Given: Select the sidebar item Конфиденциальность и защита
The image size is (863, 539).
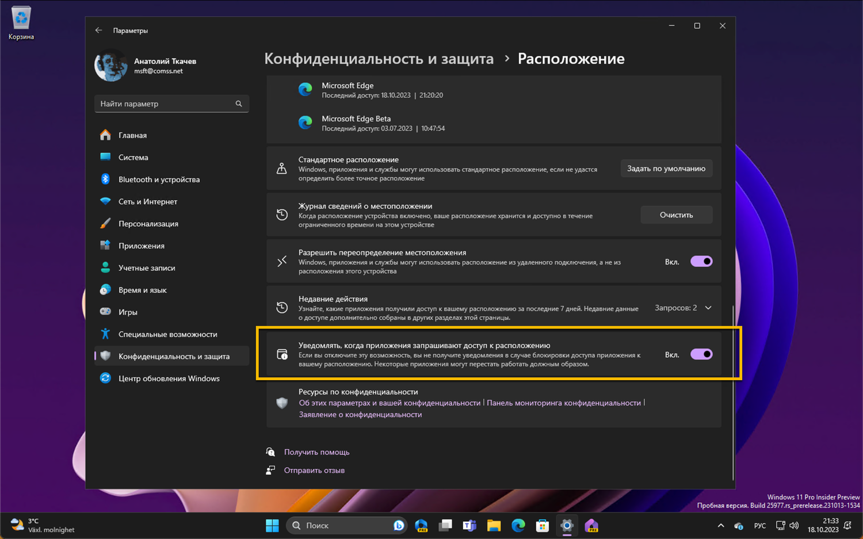Looking at the screenshot, I should point(171,356).
